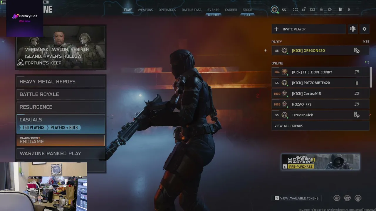The width and height of the screenshot is (376, 211).
Task: Click the 1/32 party size counter
Action: point(366,42)
